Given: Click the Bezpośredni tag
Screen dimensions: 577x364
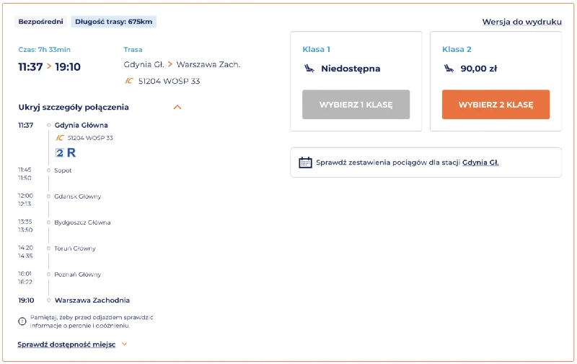Looking at the screenshot, I should [x=41, y=22].
